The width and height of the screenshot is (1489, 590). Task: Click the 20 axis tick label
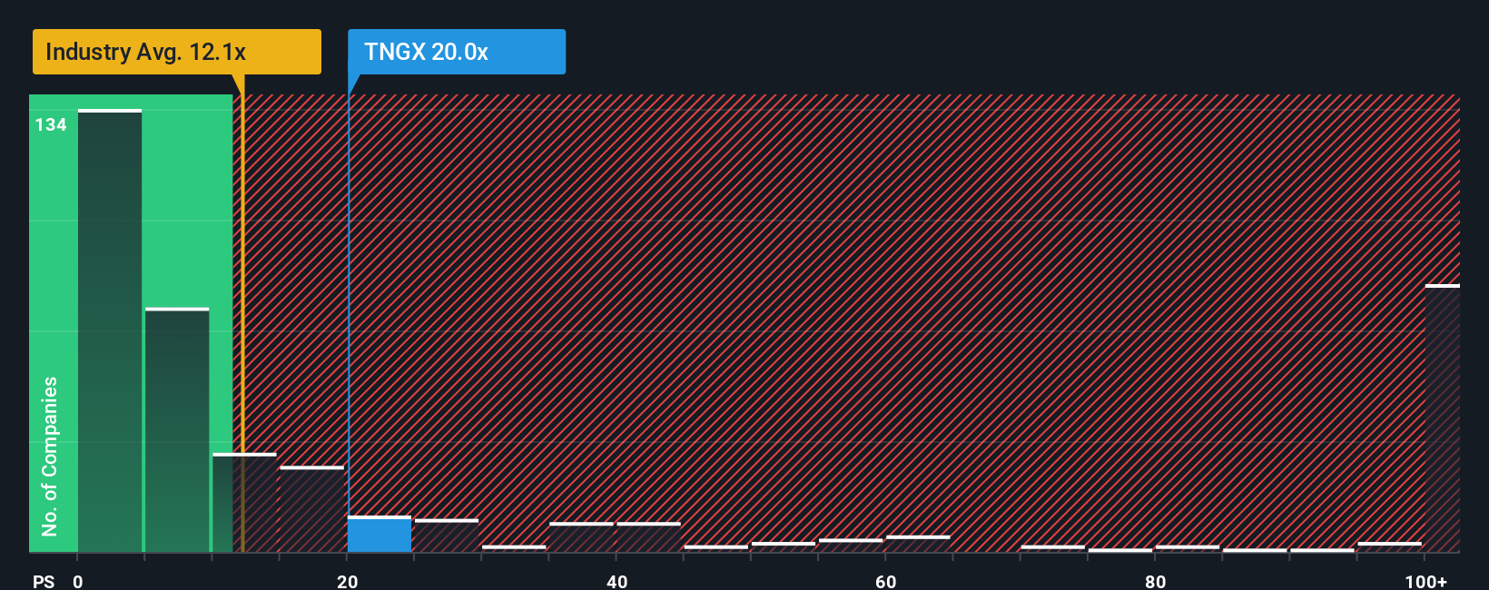348,582
